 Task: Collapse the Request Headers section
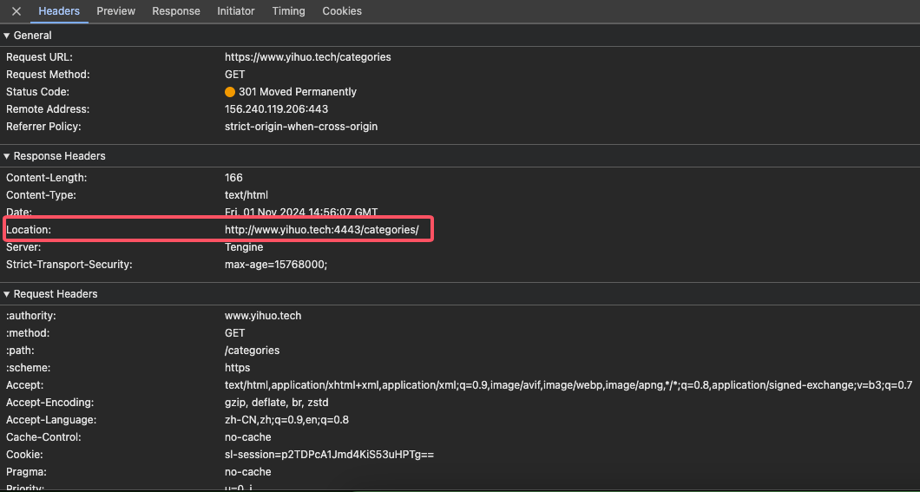[8, 294]
